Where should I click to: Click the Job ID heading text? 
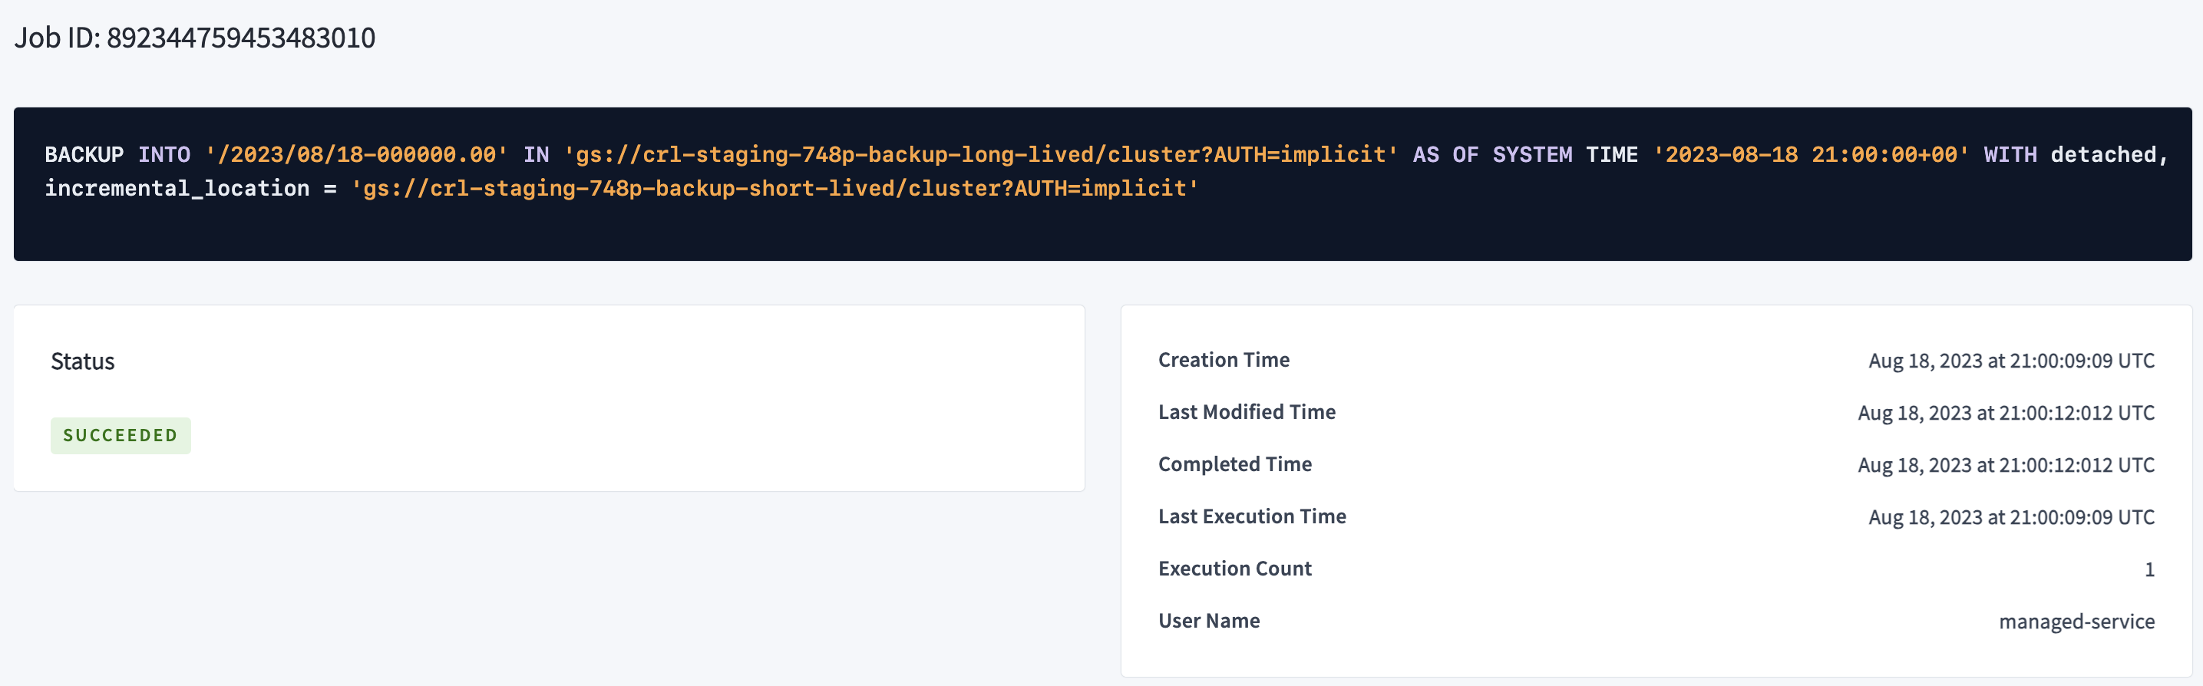pyautogui.click(x=195, y=38)
